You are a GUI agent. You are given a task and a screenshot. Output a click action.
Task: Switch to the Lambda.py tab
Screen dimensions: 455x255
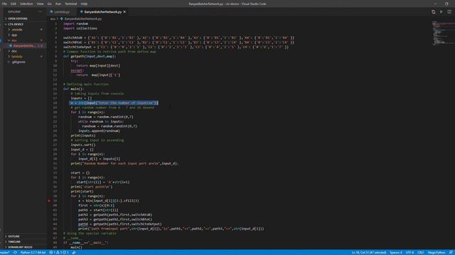62,12
